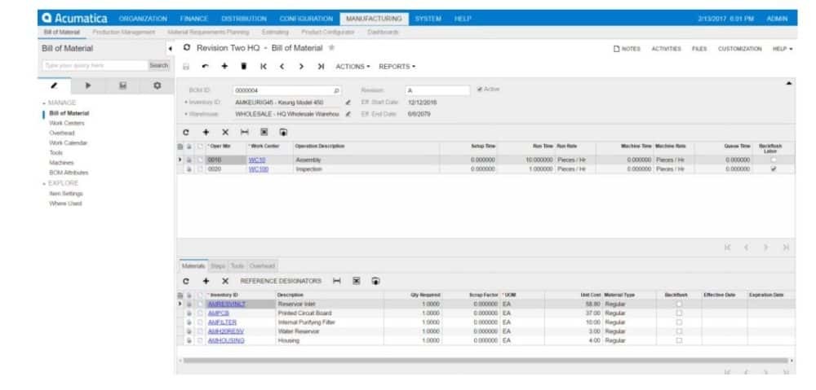Click the search query input field

(x=94, y=65)
